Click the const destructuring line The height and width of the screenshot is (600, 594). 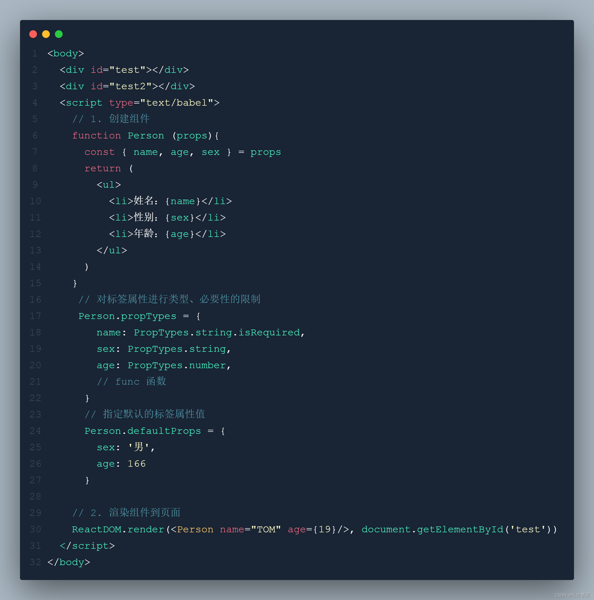pos(183,152)
